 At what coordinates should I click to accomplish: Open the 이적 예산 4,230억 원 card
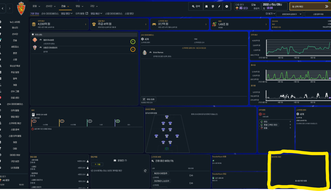coord(59,24)
